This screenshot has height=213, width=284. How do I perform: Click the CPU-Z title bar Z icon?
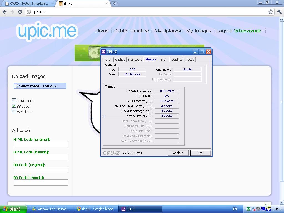pyautogui.click(x=103, y=52)
